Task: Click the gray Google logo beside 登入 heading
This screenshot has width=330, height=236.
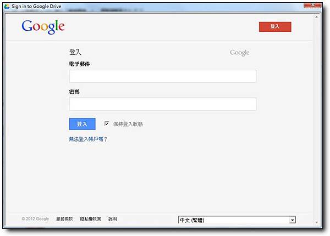Action: [x=239, y=53]
